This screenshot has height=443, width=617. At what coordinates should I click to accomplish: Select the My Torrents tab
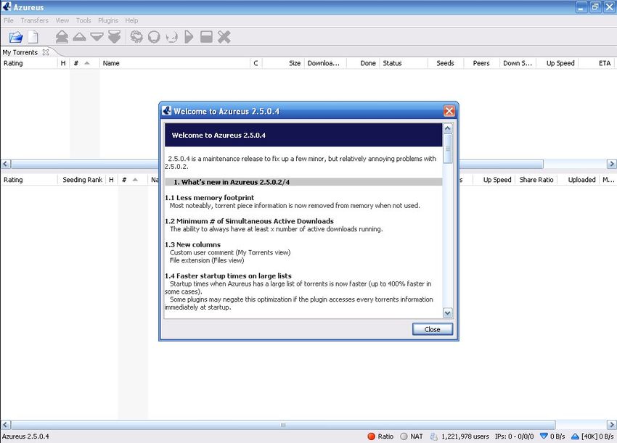(x=20, y=52)
